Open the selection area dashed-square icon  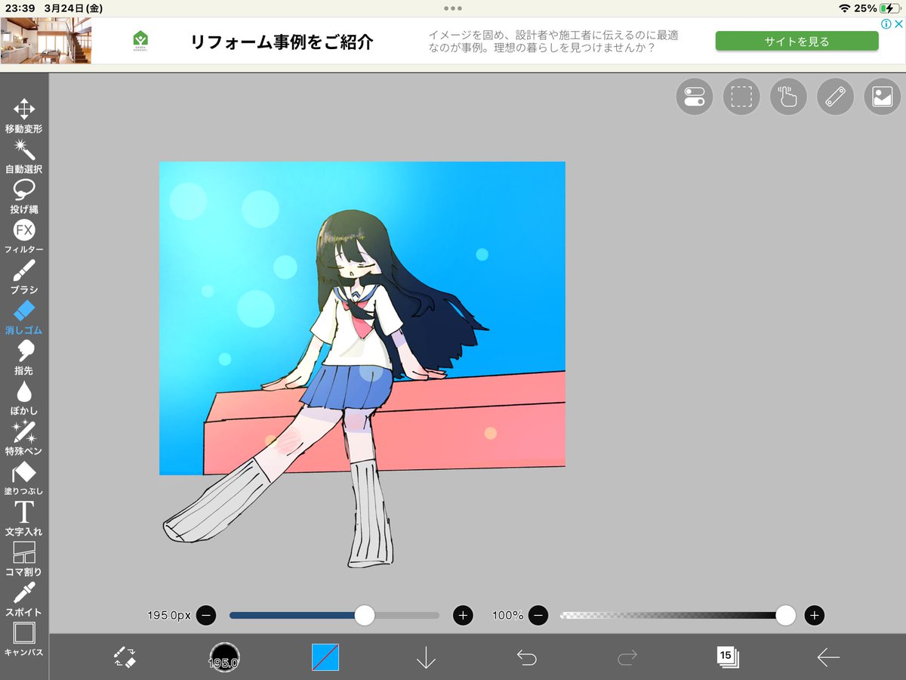pyautogui.click(x=741, y=97)
